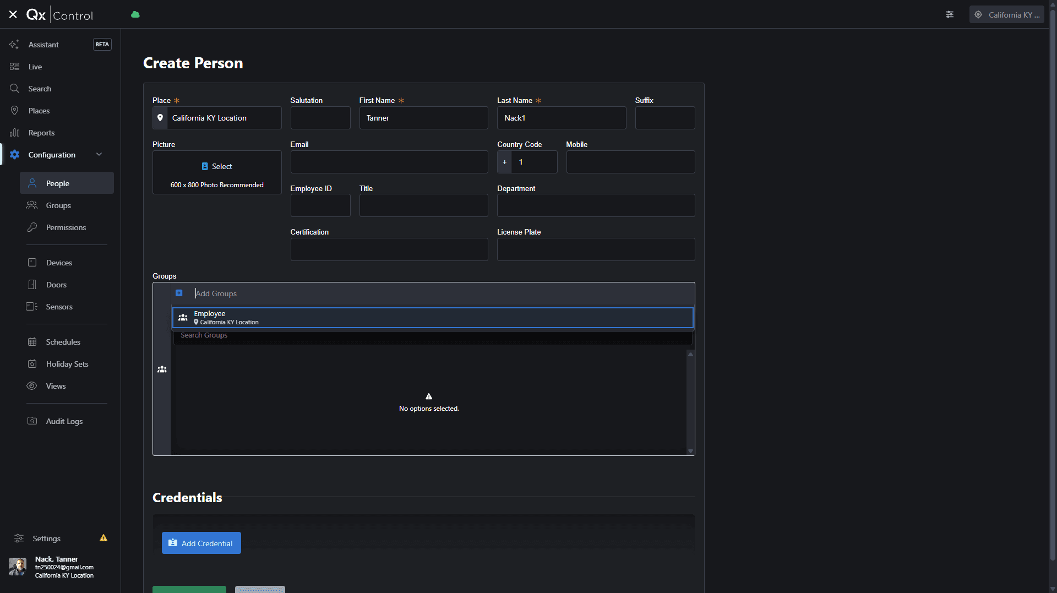Click the Settings warning triangle icon
Screen dimensions: 1057x593
point(103,538)
